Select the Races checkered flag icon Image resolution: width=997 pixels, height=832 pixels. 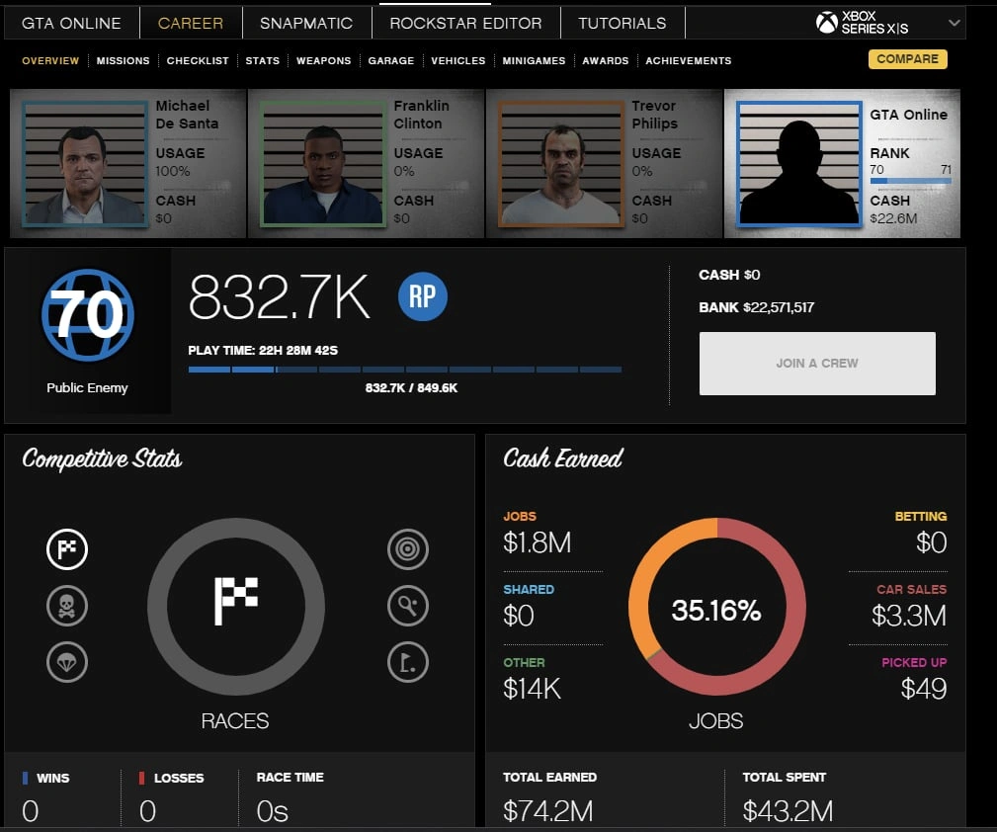tap(67, 549)
